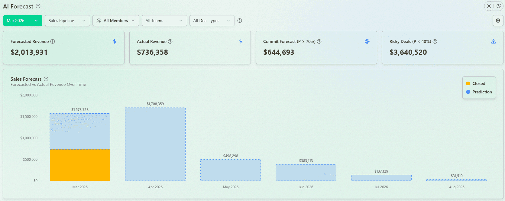Image resolution: width=505 pixels, height=201 pixels.
Task: Open the All Deal Types dropdown
Action: coord(212,21)
